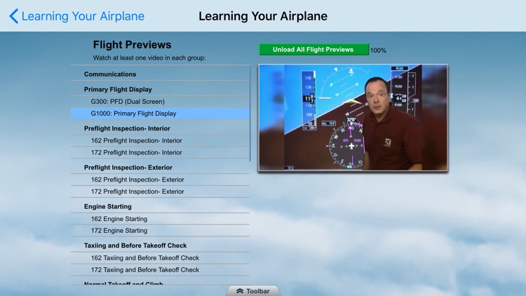Open 162 Engine Starting video
The height and width of the screenshot is (296, 526).
161,219
